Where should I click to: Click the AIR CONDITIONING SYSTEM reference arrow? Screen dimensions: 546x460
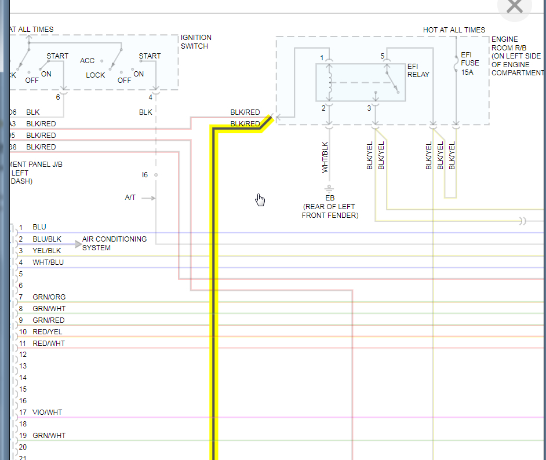tap(78, 244)
